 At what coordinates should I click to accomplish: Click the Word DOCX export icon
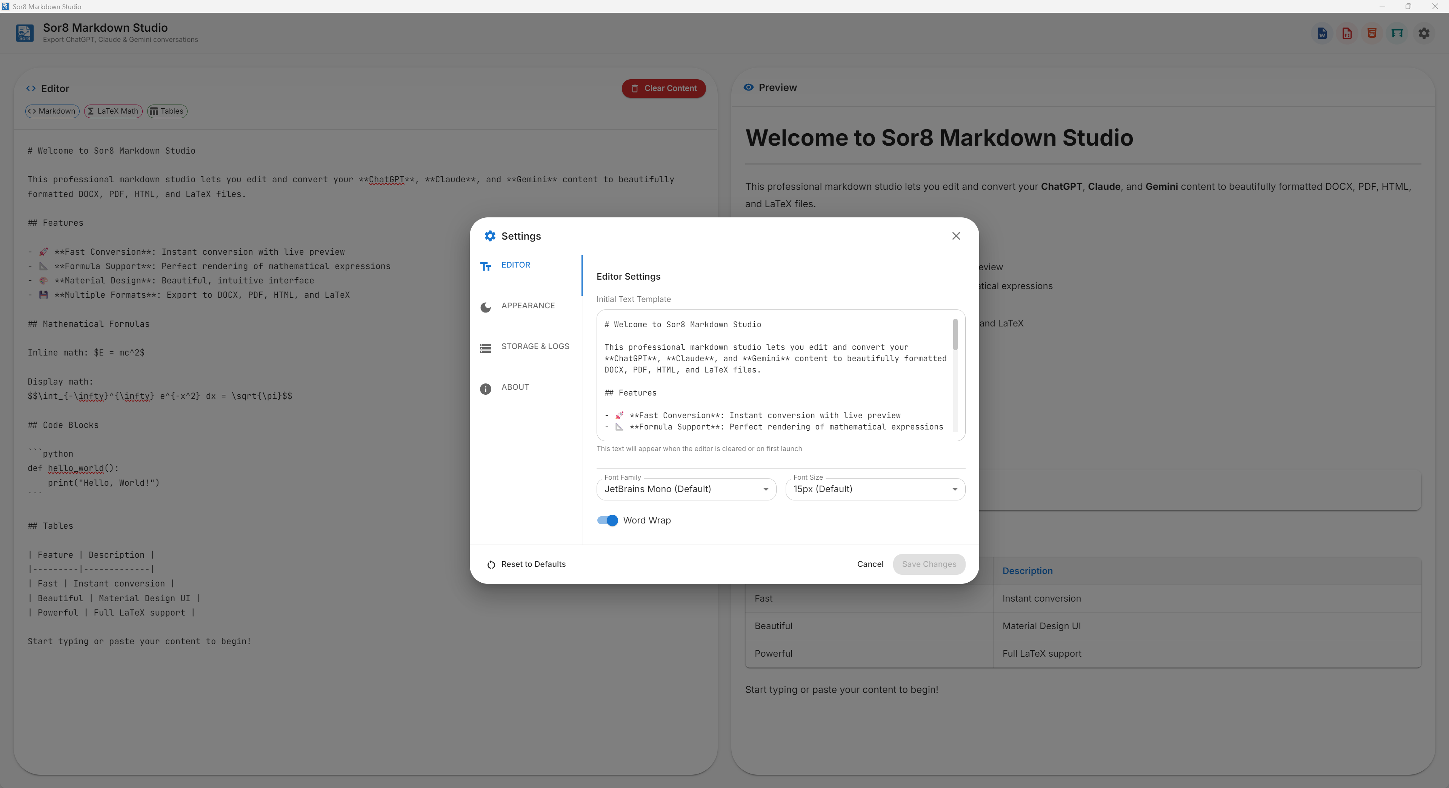tap(1322, 33)
